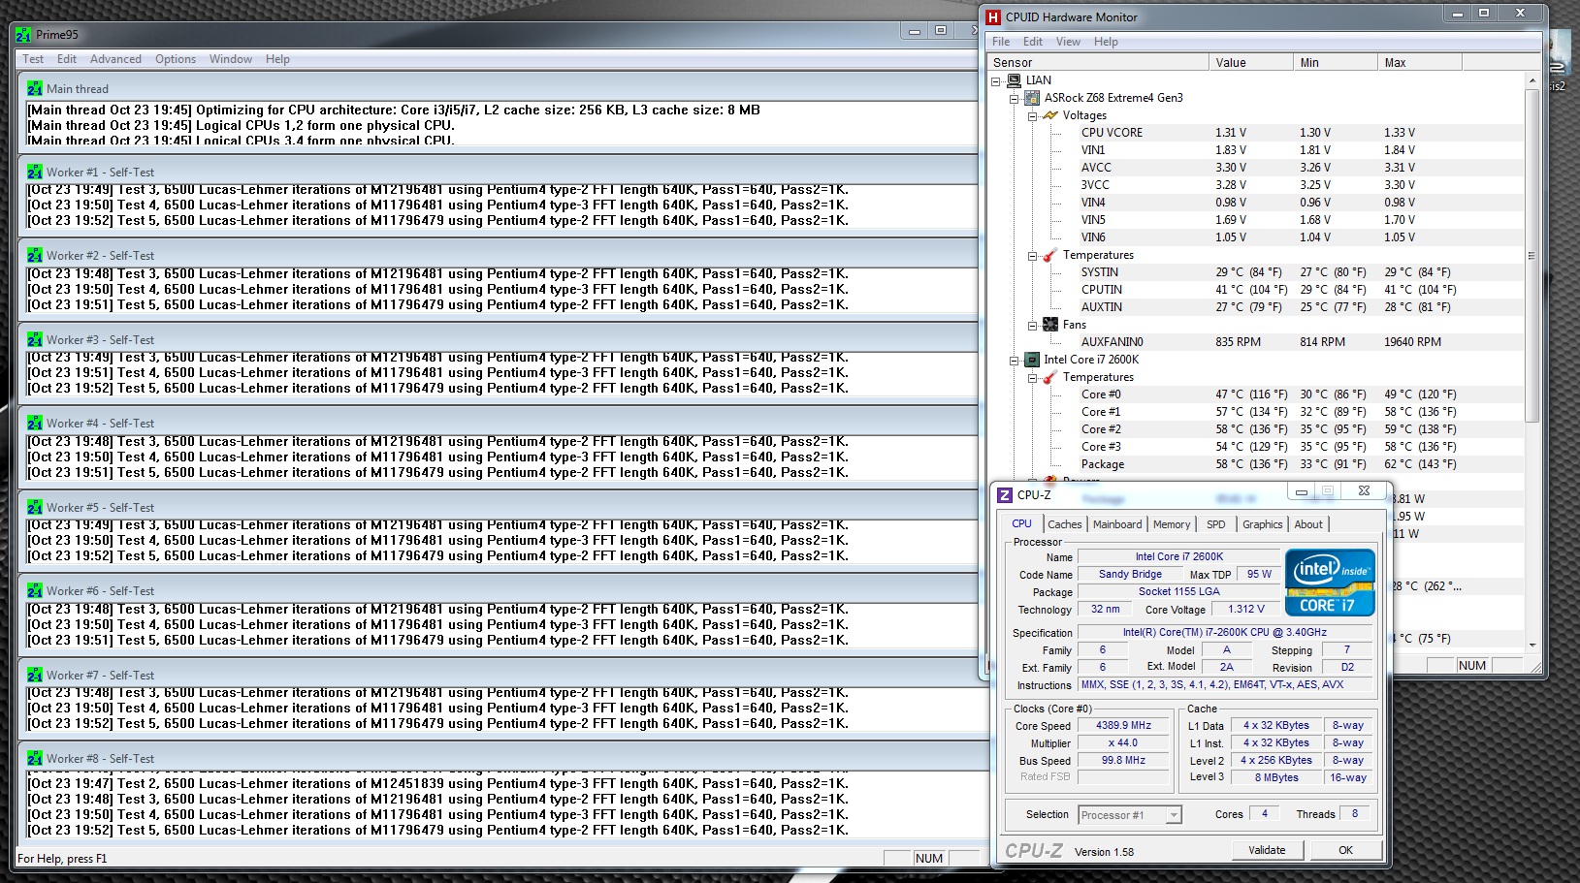Open the Help menu in Prime95
This screenshot has height=883, width=1580.
[x=277, y=59]
